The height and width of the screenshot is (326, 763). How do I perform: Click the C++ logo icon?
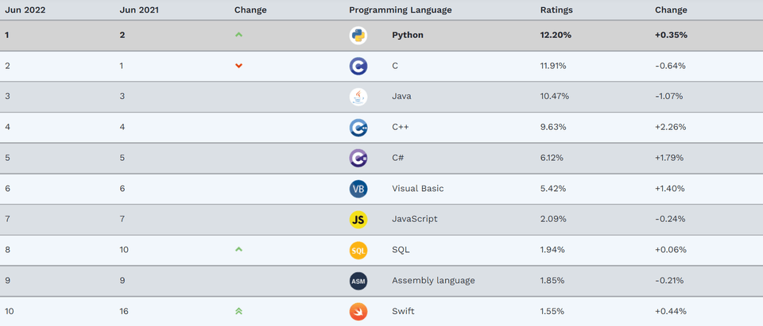pos(358,127)
